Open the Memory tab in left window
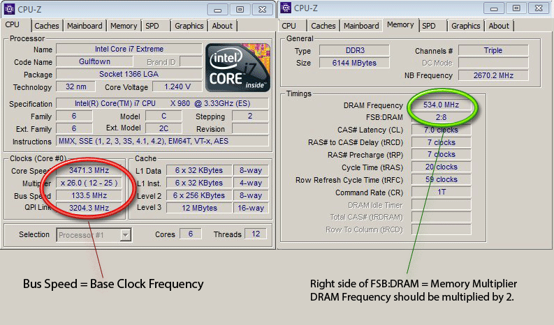This screenshot has height=325, width=554. coord(124,26)
